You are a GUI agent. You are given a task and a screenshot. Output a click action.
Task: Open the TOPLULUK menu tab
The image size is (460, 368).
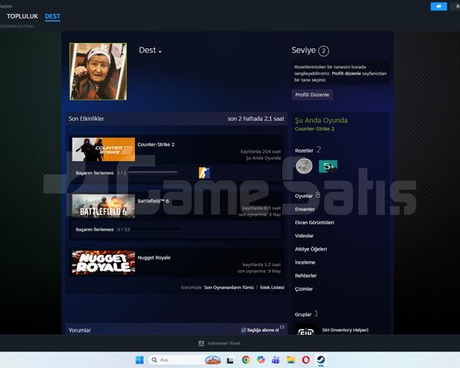[x=22, y=17]
